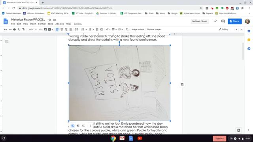
Task: Open the 100% zoom dropdown
Action: [32, 30]
